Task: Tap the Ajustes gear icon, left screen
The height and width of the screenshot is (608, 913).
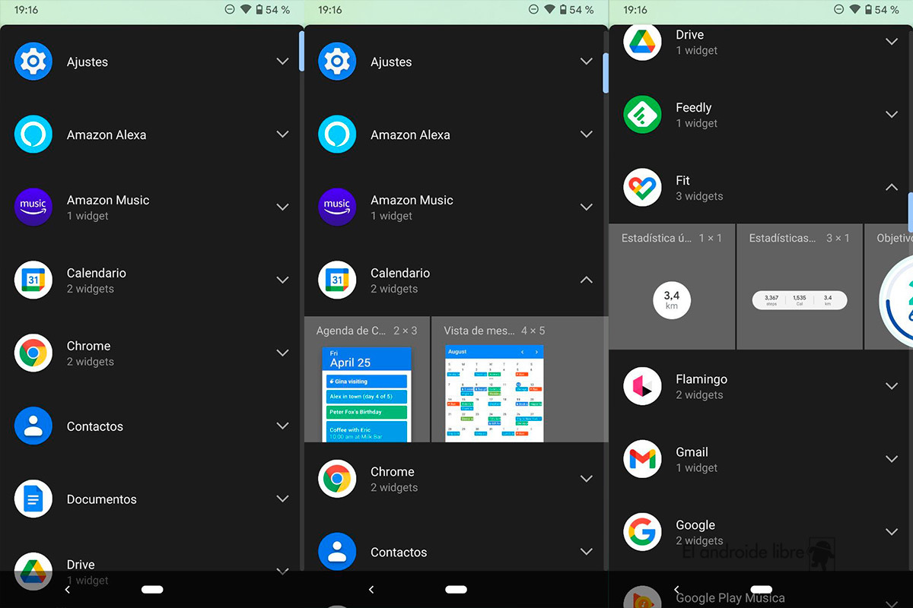Action: pos(33,62)
